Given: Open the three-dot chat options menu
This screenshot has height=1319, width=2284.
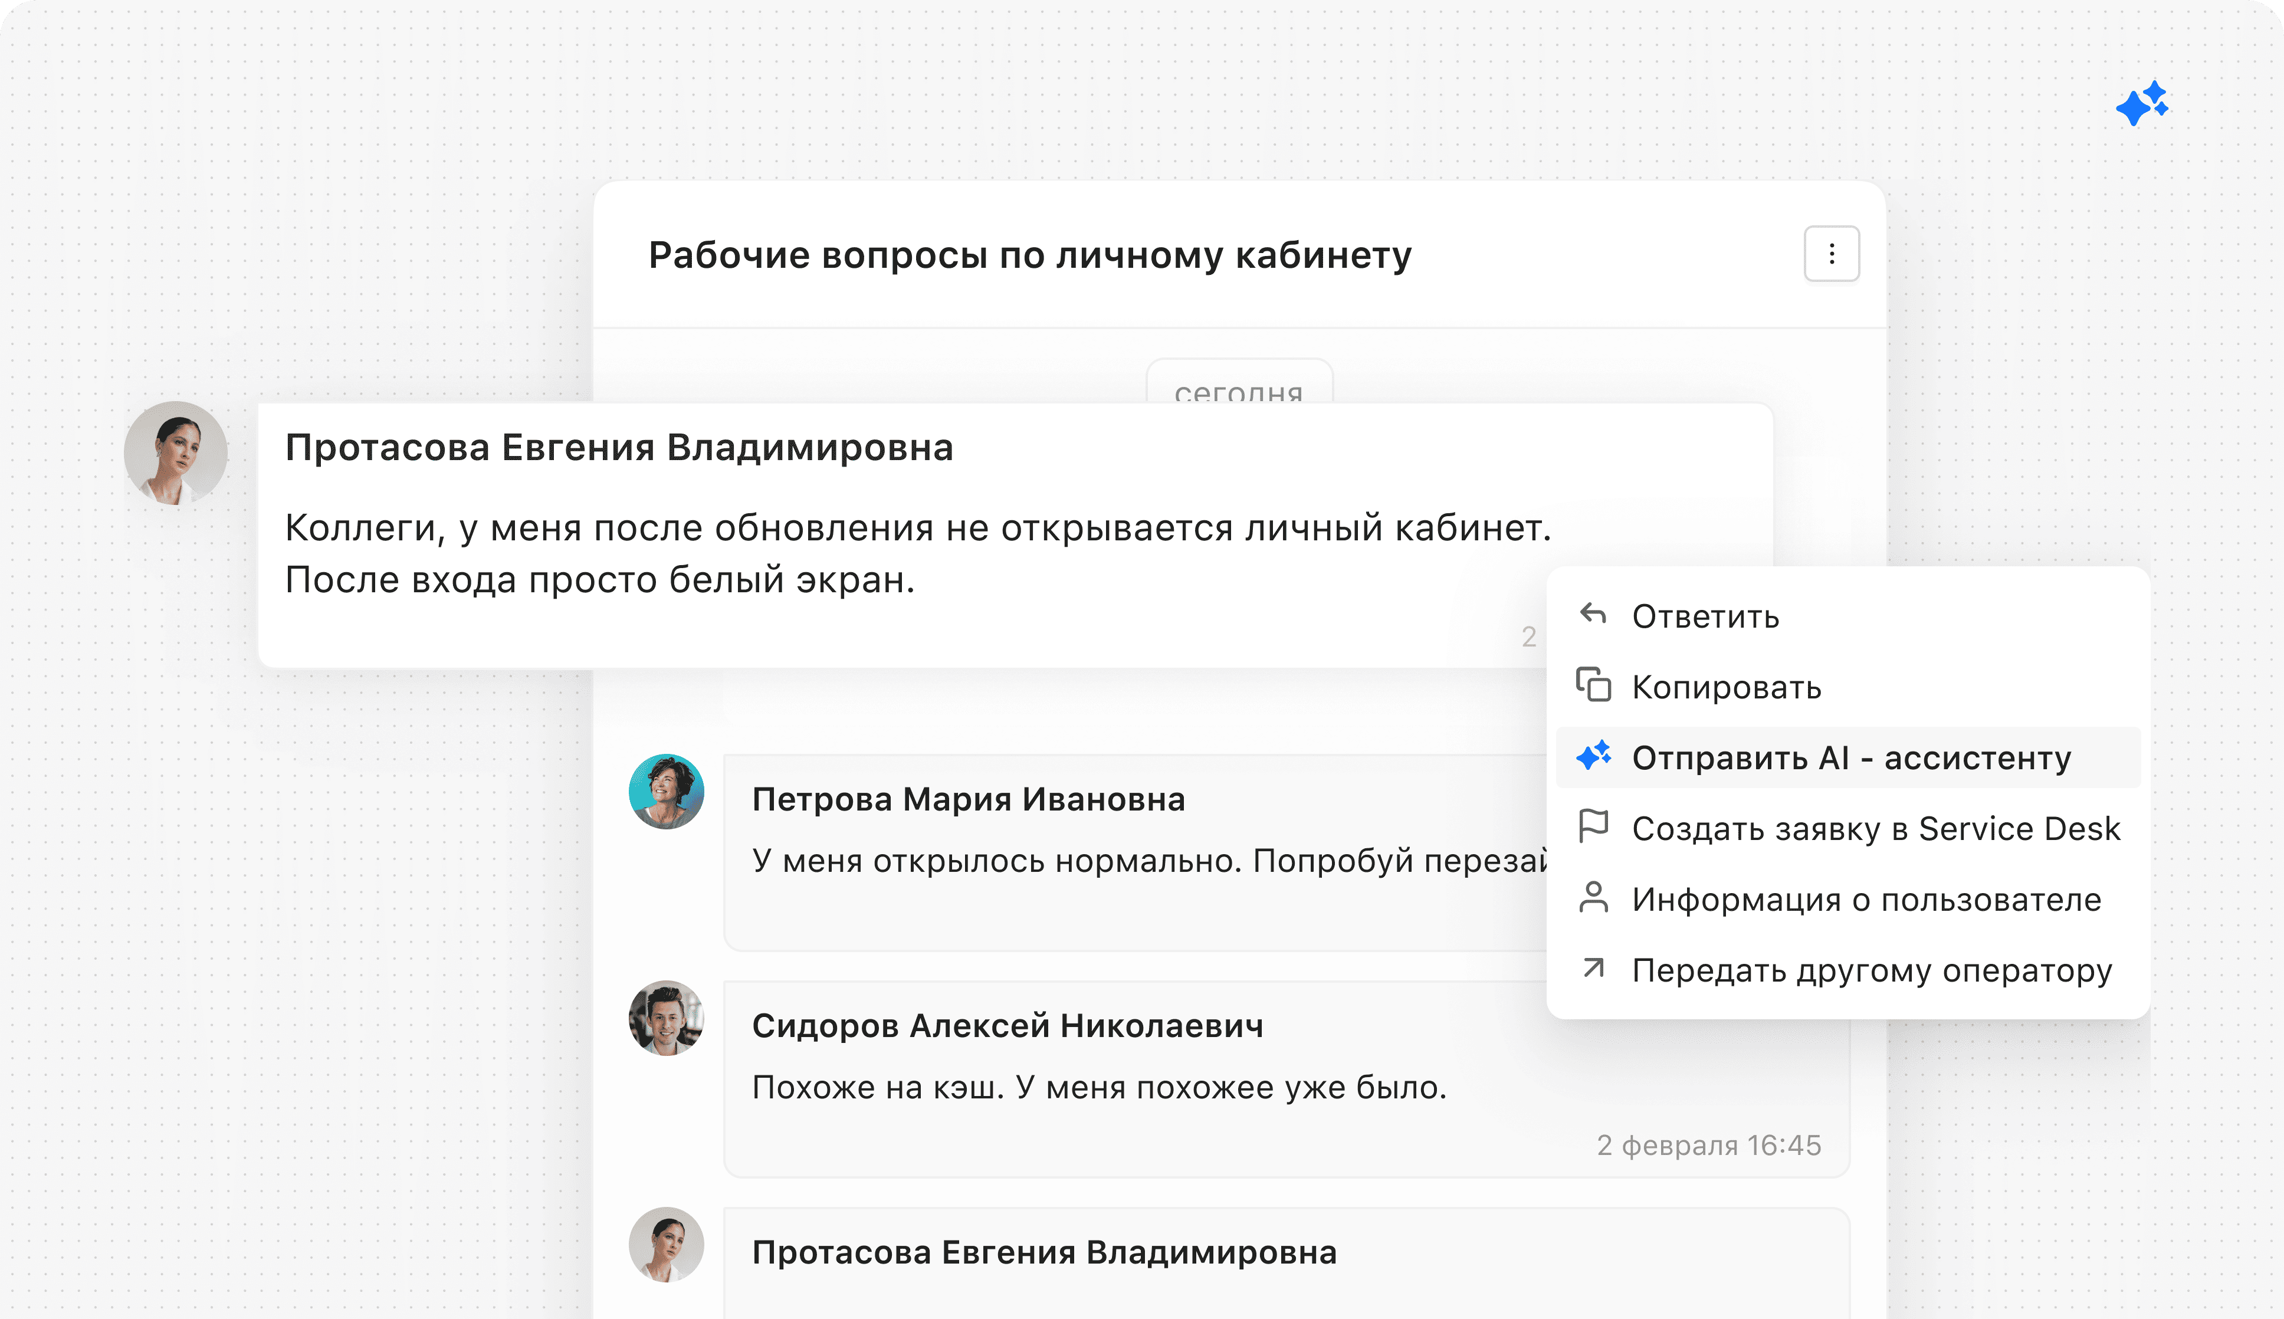Looking at the screenshot, I should 1831,254.
